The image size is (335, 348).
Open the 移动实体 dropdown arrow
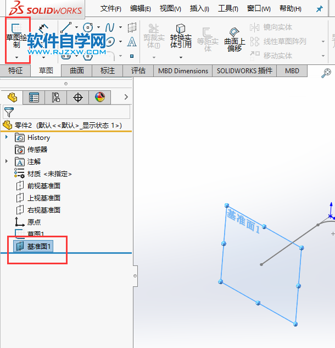[x=323, y=56]
